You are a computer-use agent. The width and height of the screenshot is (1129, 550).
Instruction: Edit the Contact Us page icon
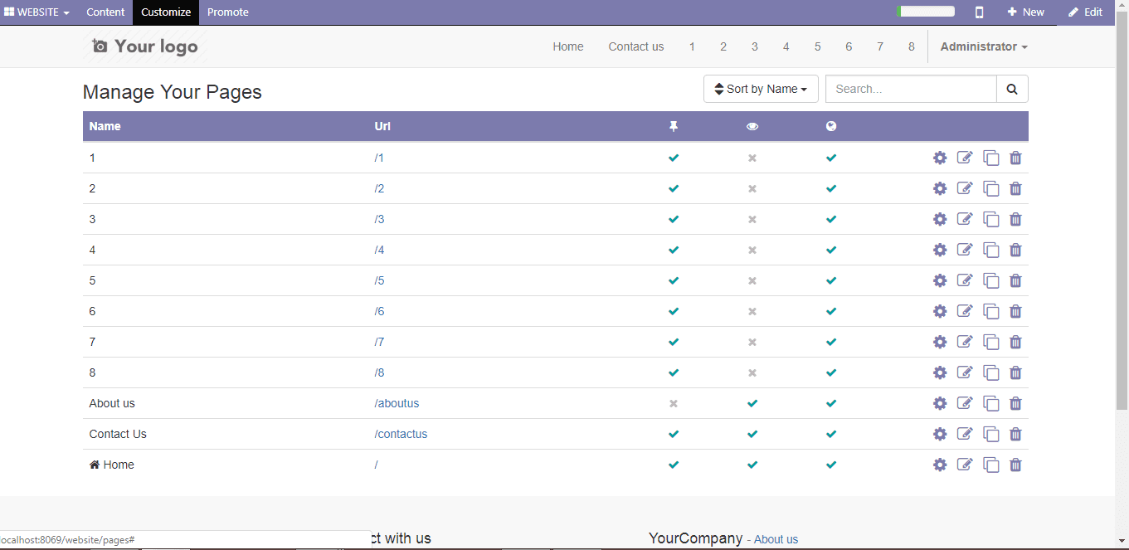point(965,434)
